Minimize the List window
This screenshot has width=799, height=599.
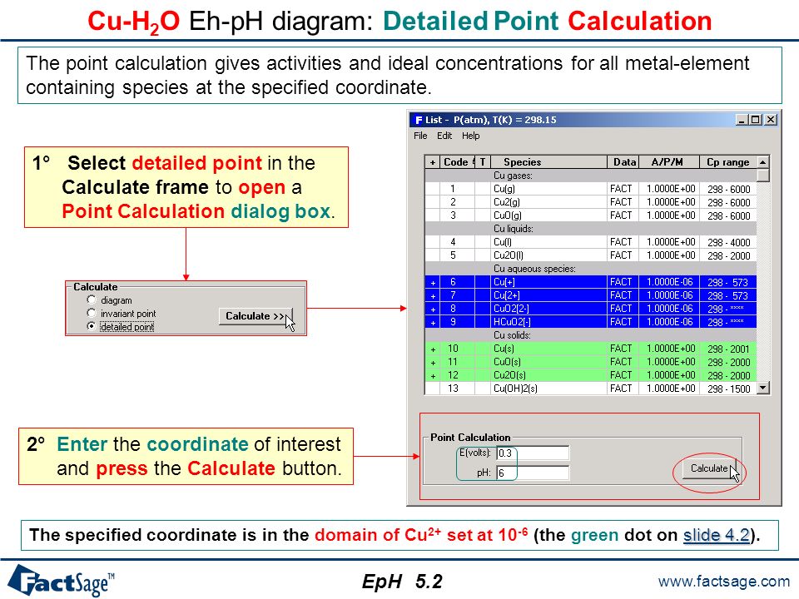(742, 120)
